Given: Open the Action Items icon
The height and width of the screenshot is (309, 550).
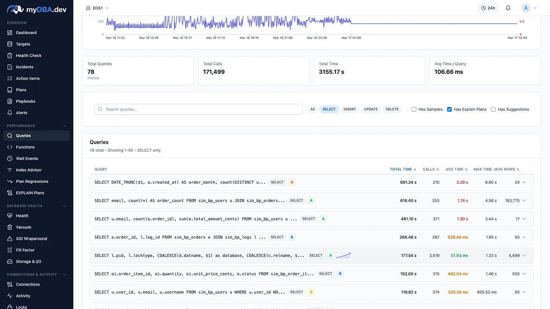Looking at the screenshot, I should tap(10, 78).
